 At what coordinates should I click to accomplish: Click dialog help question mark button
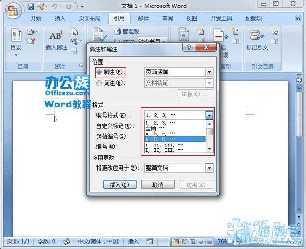[x=189, y=47]
